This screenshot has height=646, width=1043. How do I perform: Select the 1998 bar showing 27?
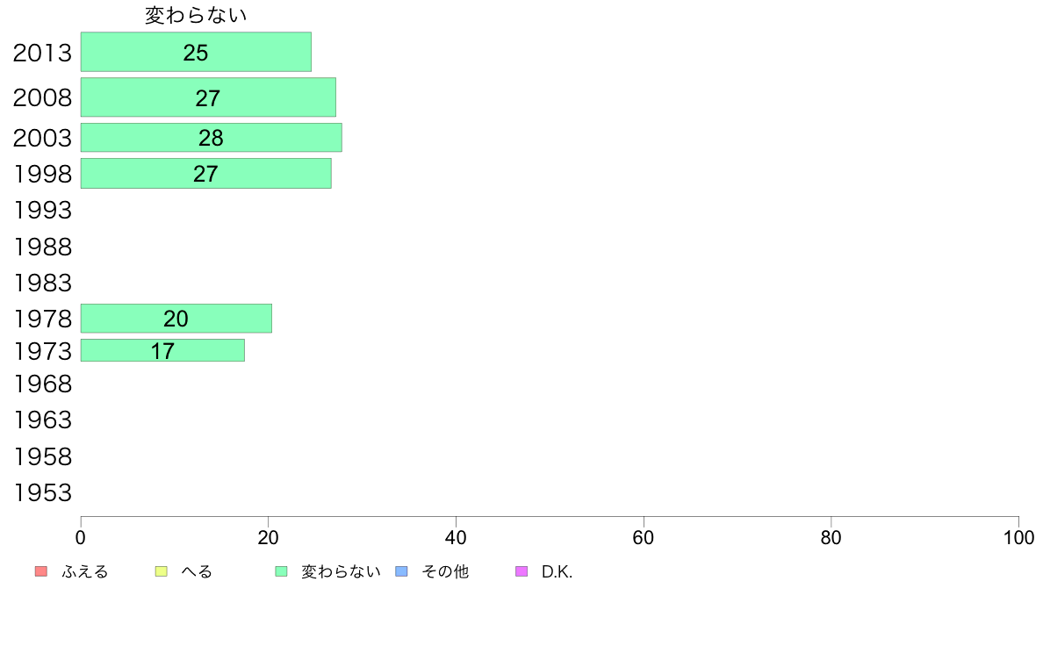(x=206, y=174)
